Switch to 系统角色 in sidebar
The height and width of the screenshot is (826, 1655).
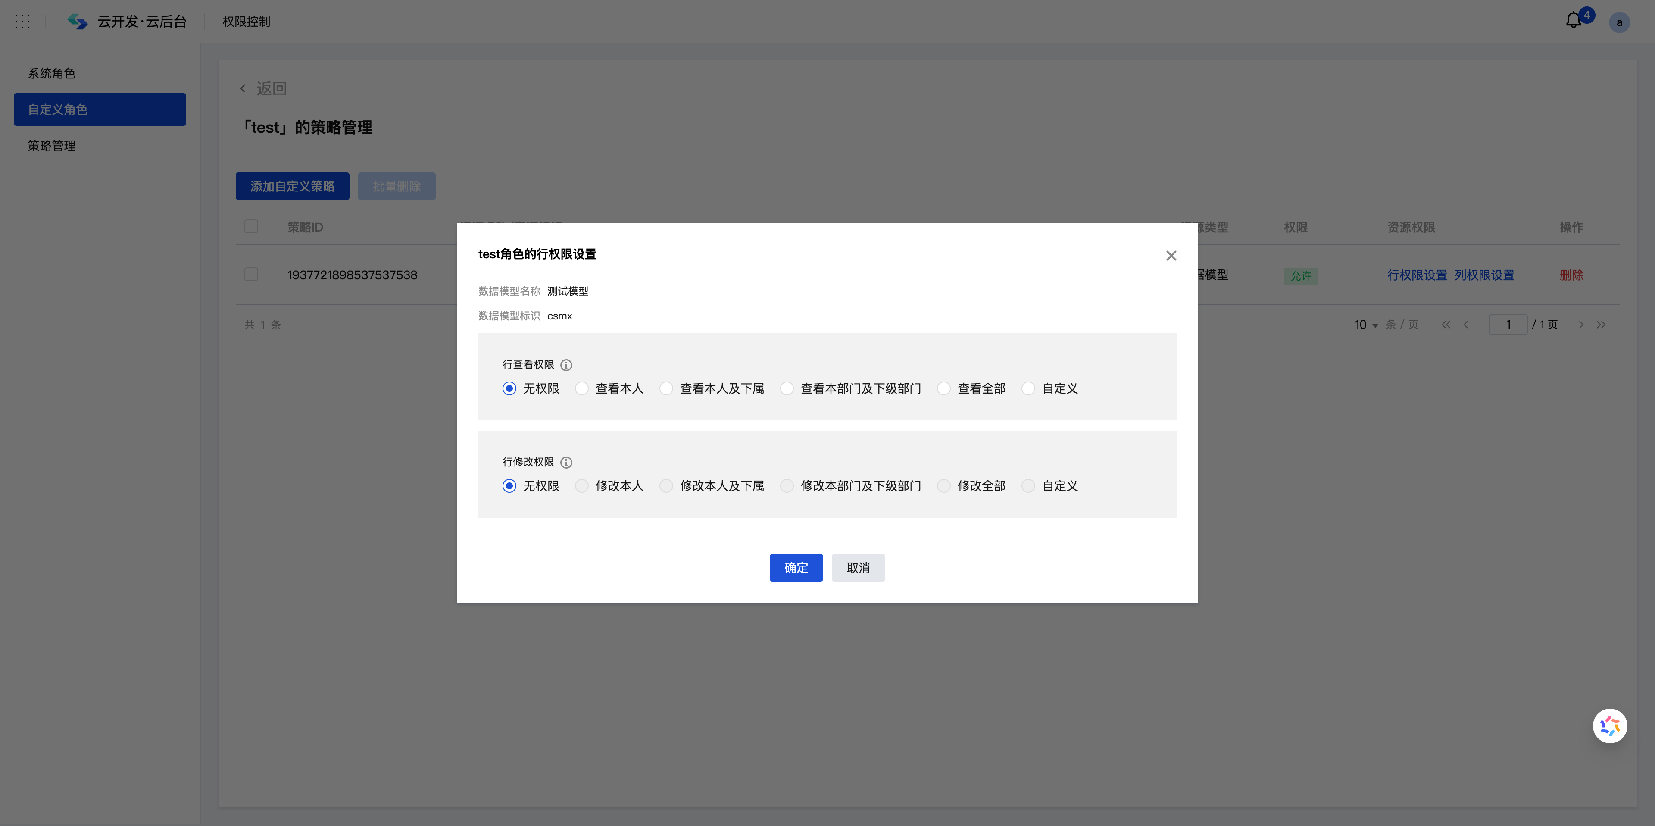coord(52,72)
